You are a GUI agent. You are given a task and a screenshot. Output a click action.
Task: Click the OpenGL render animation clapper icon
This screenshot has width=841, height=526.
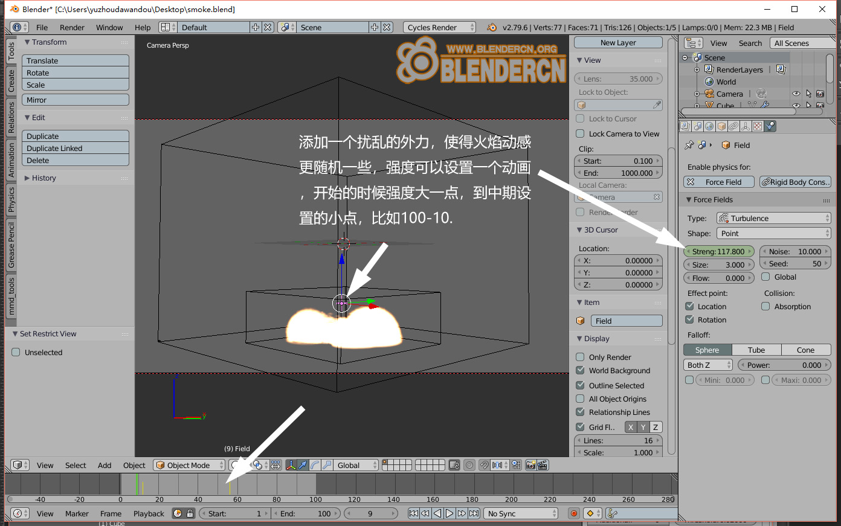543,465
